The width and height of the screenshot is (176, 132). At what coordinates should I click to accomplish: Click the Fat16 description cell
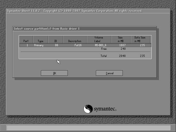[78, 45]
